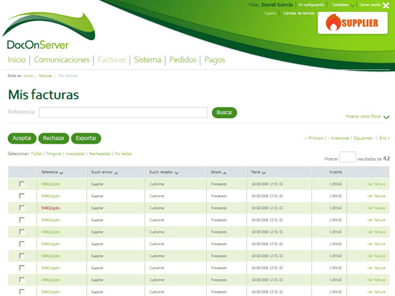Sort by the Buzón emisor column header
This screenshot has width=395, height=296.
pos(105,172)
